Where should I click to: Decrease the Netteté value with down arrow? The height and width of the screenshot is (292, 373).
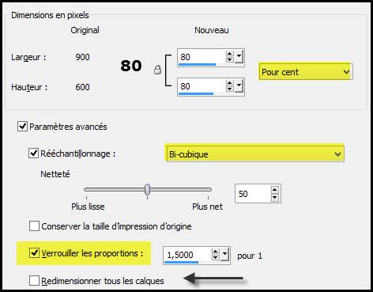(x=275, y=197)
